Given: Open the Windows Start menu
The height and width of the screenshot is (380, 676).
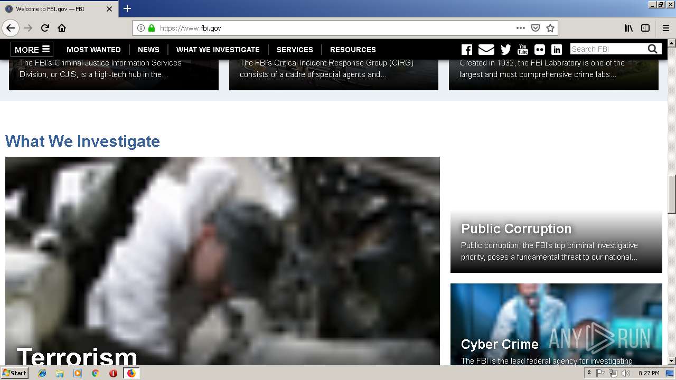Looking at the screenshot, I should click(x=15, y=373).
